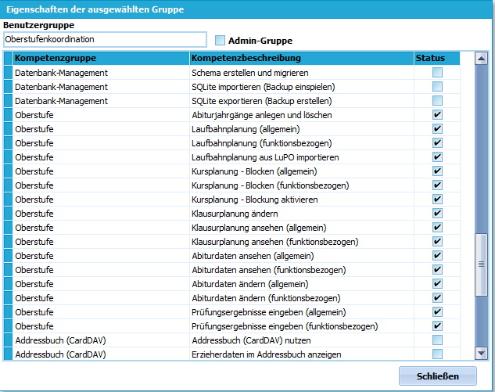The height and width of the screenshot is (392, 495).
Task: Select 'Prüfungsergebnisse eingeben (funktionsbezogen)' cell
Action: point(302,326)
